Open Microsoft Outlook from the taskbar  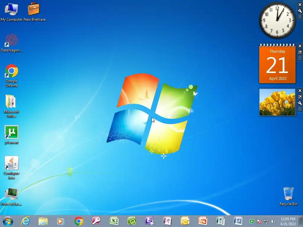185,221
